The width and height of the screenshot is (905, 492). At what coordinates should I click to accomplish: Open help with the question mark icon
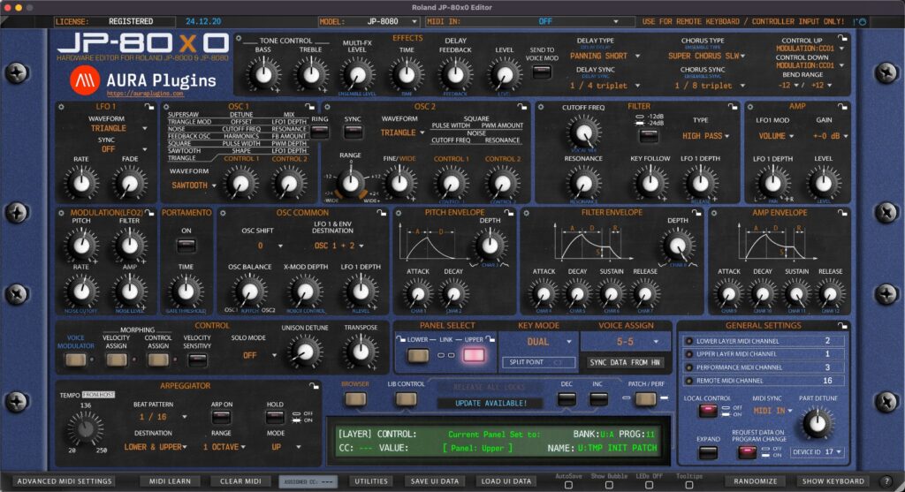click(x=886, y=481)
